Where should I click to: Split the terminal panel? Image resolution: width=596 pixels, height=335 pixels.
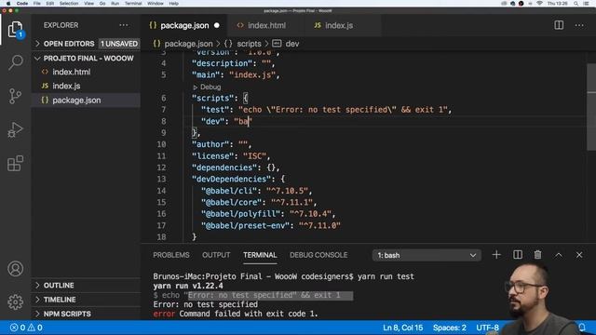pos(518,255)
